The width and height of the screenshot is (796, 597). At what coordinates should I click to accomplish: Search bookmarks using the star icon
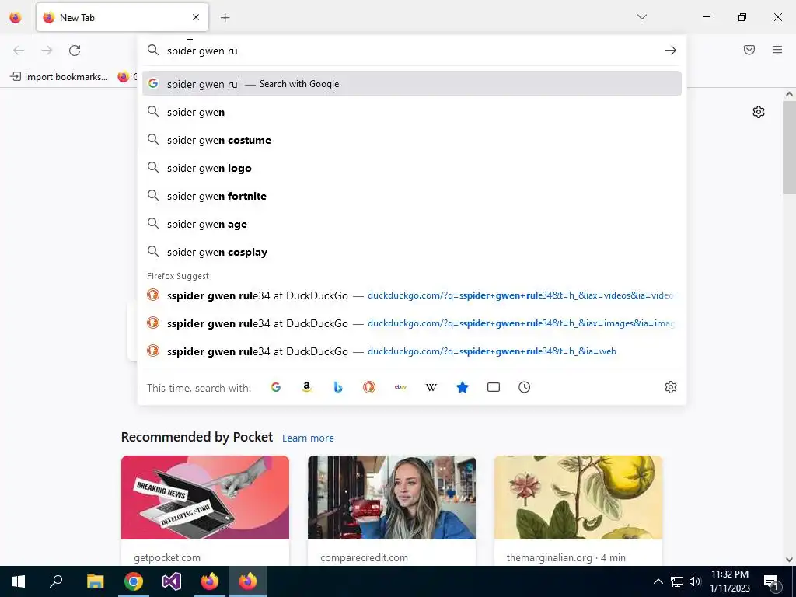[x=463, y=387]
